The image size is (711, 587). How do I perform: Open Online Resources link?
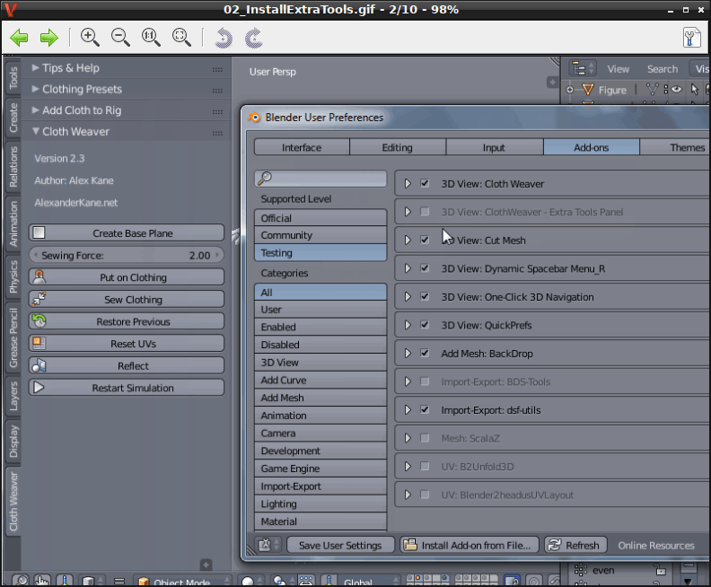(x=656, y=546)
